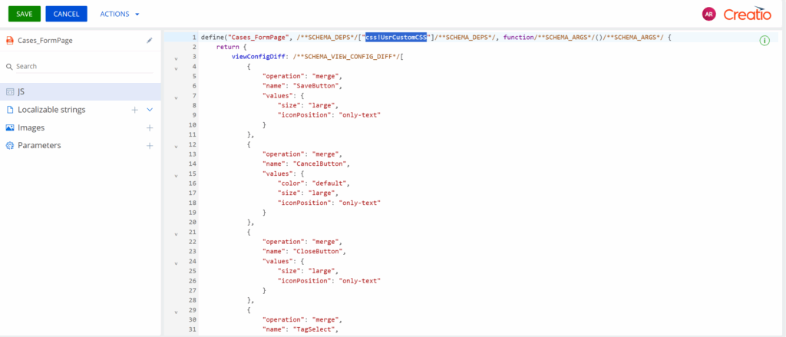Collapse the viewConfigDiff code block at line 3
This screenshot has width=786, height=337.
coord(176,58)
